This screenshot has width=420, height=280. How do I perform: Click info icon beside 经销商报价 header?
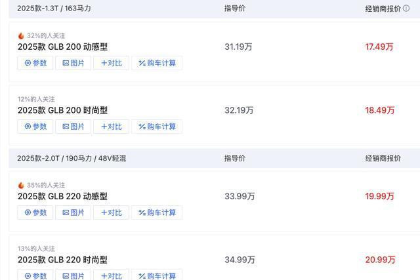(406, 9)
